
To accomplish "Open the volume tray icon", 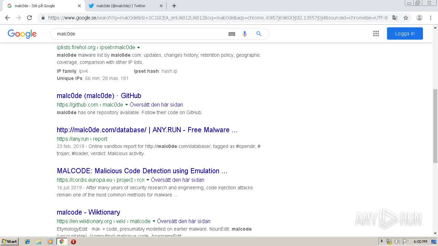I will point(397,242).
